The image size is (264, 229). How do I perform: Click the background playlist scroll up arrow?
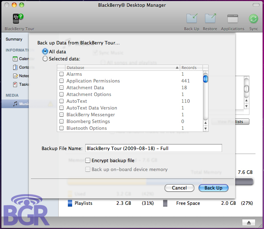tap(246, 100)
